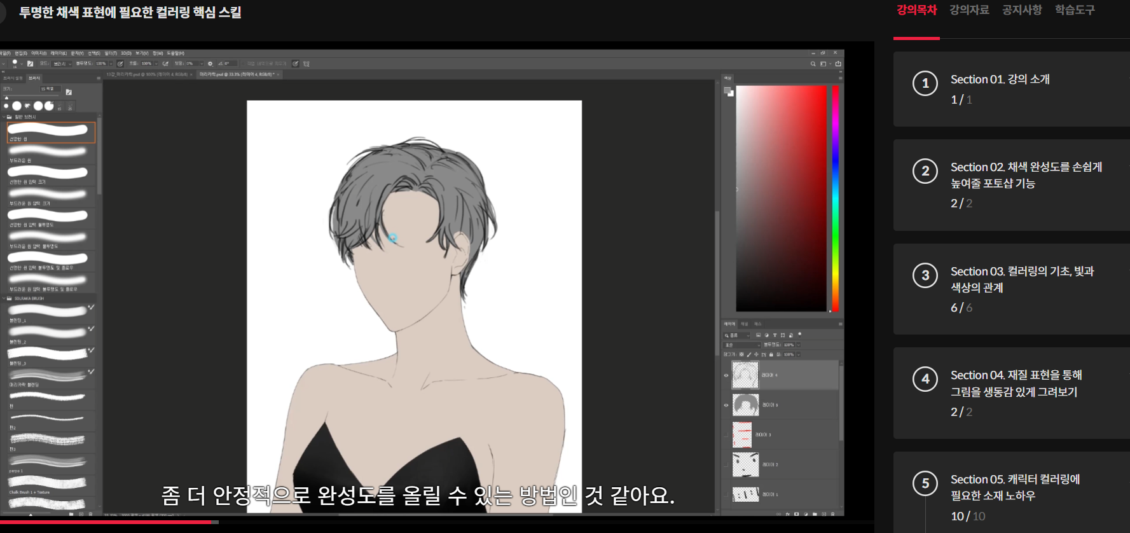Collapse the SOLRAKA BRUSH folder

(x=3, y=298)
